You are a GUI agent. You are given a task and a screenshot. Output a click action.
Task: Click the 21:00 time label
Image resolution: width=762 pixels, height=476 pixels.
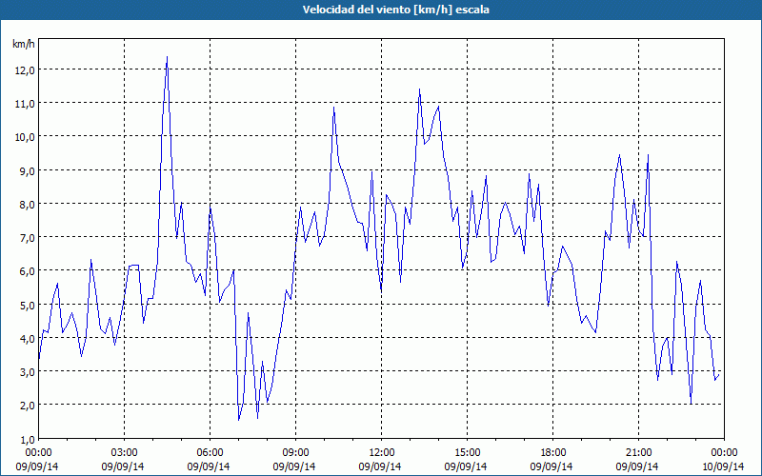tap(638, 453)
